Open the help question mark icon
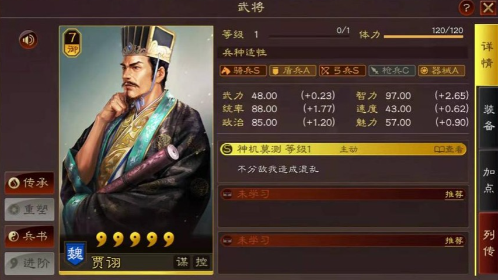 [x=466, y=8]
